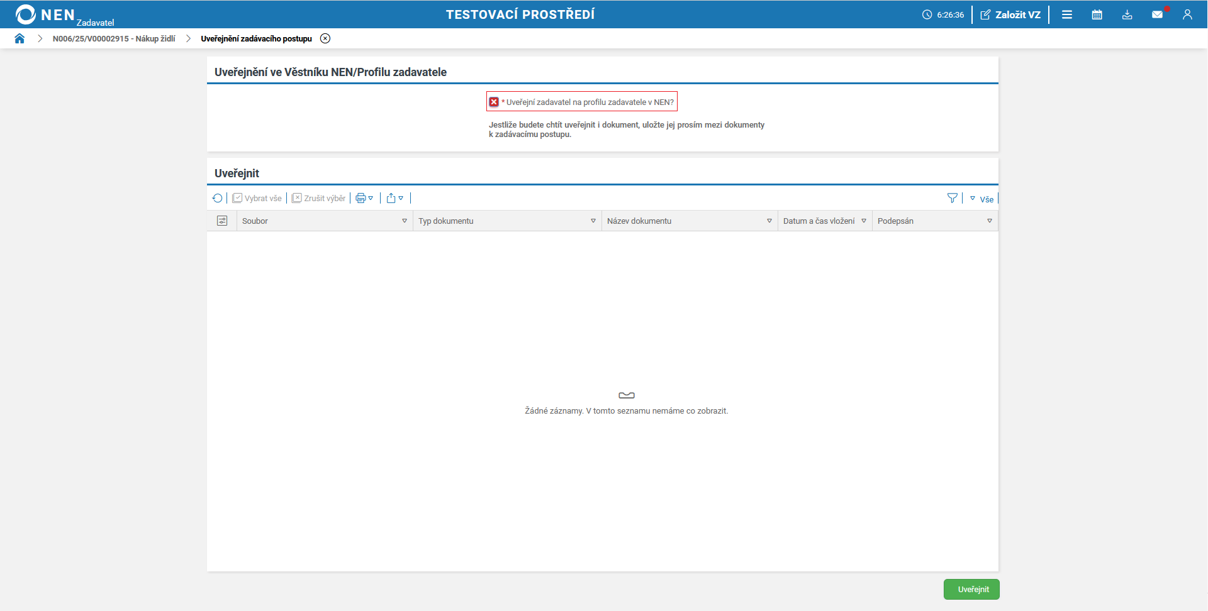
Task: Open the Vše filter dropdown
Action: [981, 199]
